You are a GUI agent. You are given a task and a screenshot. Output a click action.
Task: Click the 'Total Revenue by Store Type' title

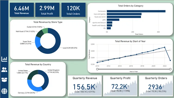pos(48,22)
